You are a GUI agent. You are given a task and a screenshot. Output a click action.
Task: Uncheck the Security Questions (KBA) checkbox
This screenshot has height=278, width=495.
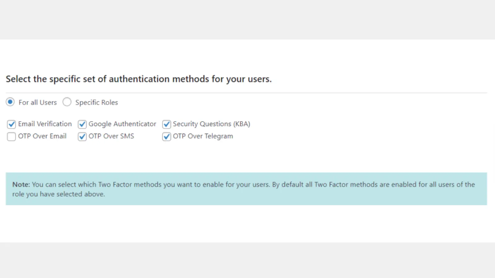click(x=166, y=124)
